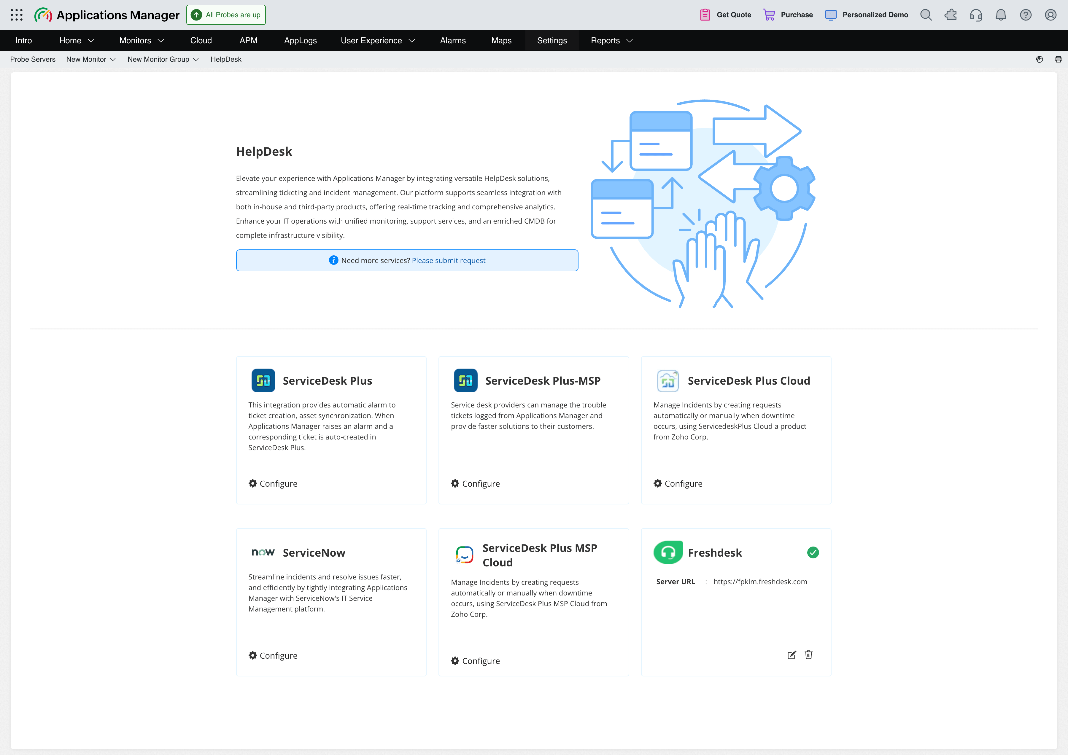Request a Personalized Demo
1068x755 pixels.
pyautogui.click(x=867, y=15)
